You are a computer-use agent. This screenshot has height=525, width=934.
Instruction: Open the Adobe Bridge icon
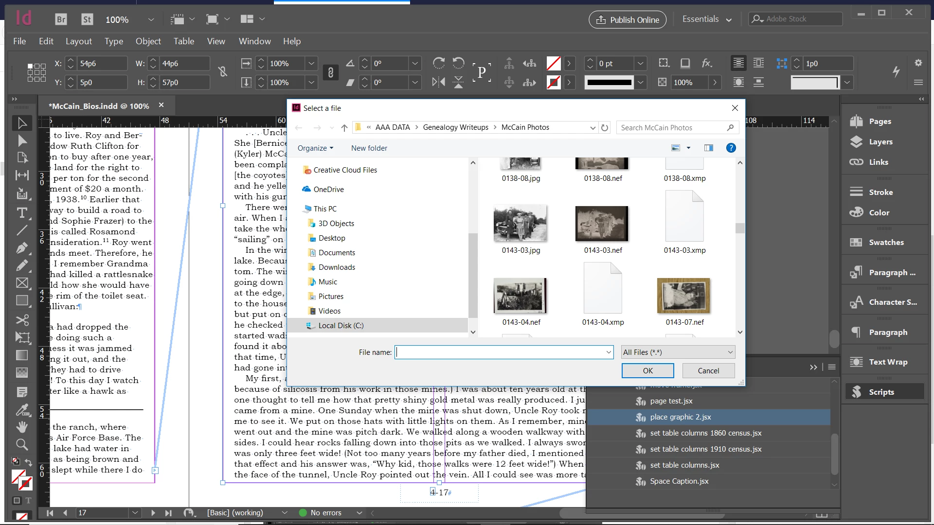click(x=61, y=19)
